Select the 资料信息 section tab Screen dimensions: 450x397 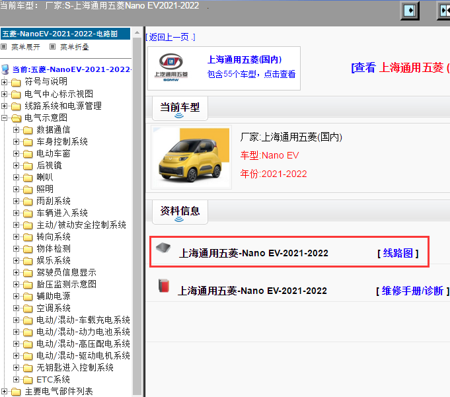(180, 212)
